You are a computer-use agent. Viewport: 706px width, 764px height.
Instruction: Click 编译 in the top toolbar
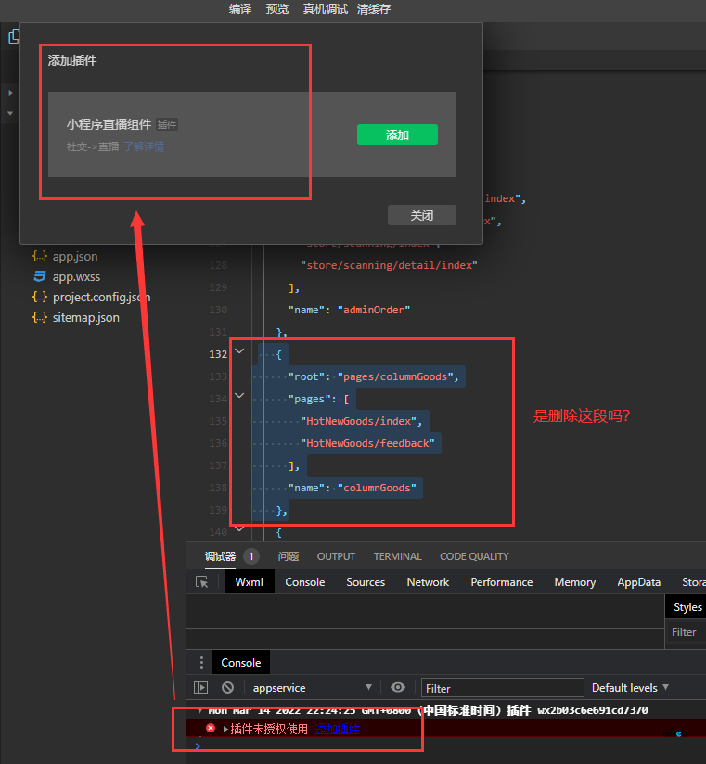(x=240, y=8)
